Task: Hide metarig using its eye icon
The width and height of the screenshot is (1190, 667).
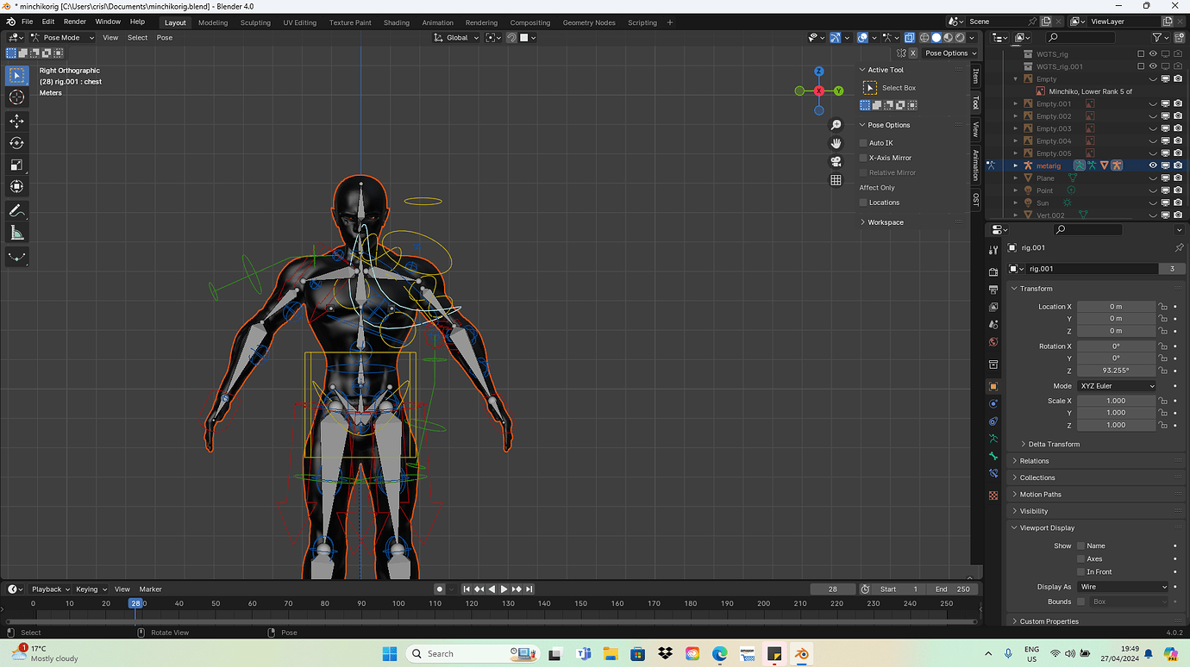Action: pos(1153,165)
